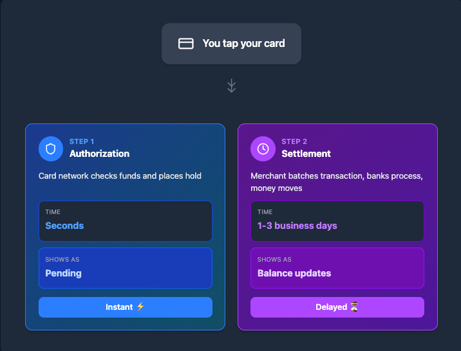Click the Authorization heading
461x351 pixels.
pos(99,154)
